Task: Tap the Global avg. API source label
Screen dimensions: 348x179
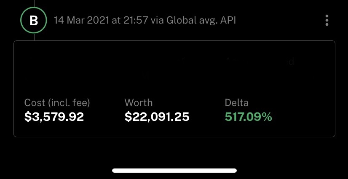Action: [x=201, y=21]
